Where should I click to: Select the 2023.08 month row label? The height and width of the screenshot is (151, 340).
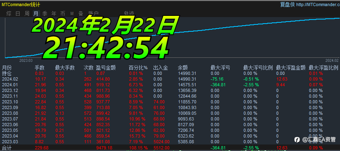click(x=9, y=113)
